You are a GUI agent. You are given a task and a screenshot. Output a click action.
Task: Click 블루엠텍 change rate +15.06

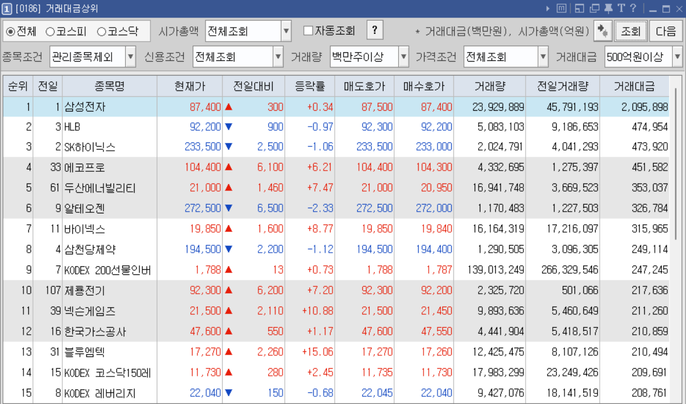(x=317, y=352)
